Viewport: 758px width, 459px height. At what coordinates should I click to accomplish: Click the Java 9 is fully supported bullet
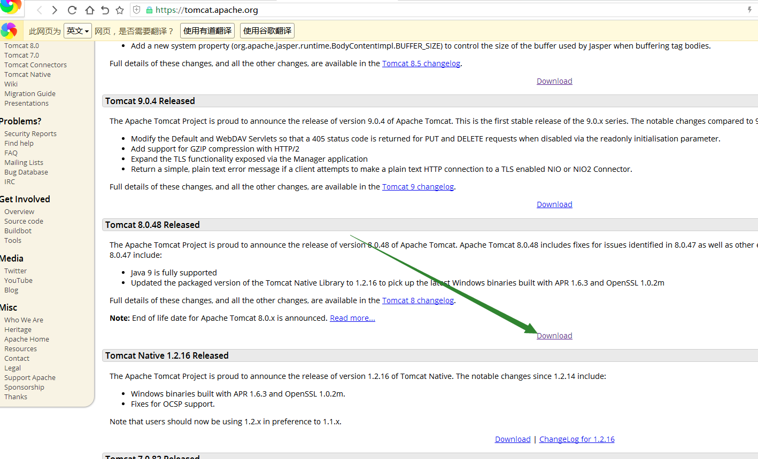tap(174, 273)
